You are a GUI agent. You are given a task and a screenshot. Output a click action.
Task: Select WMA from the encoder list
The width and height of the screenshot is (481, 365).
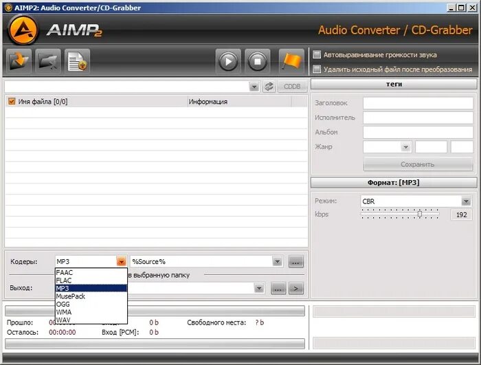[x=91, y=312]
